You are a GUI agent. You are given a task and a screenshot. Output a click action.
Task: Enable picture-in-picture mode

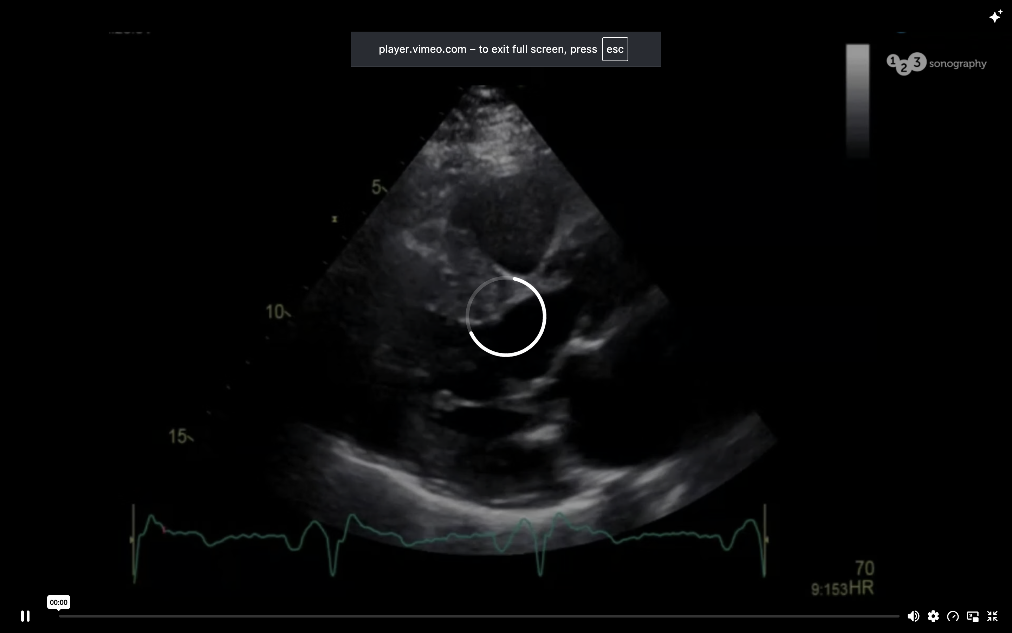pos(973,616)
